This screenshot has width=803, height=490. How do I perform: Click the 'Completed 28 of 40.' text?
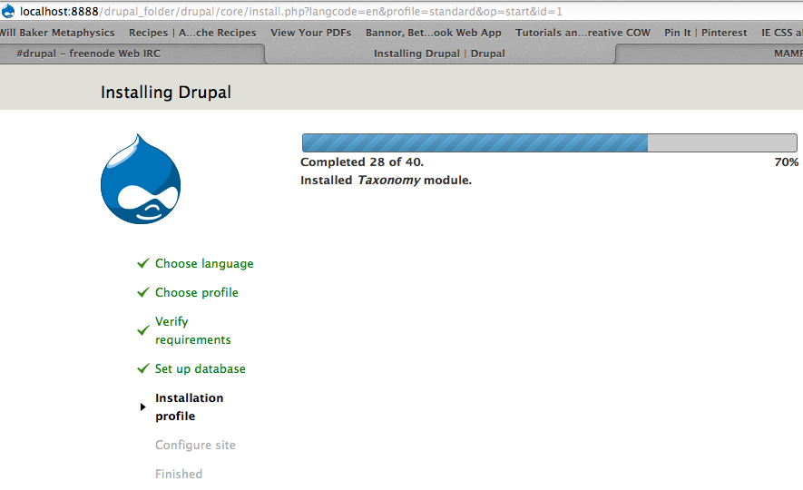coord(362,162)
